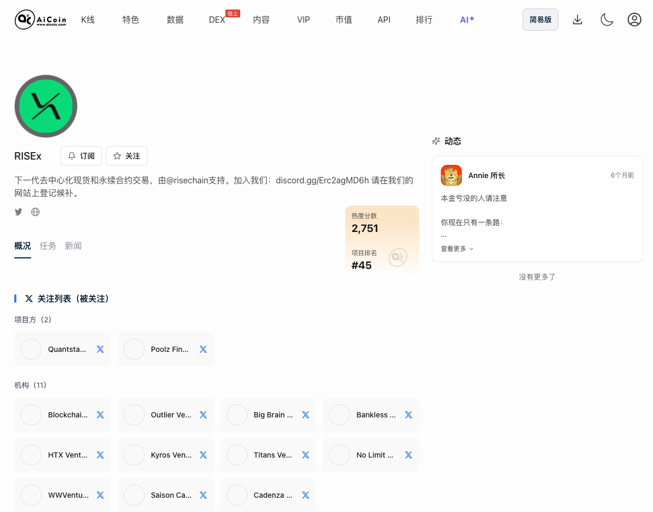
Task: Click the AiCoin logo
Action: tap(41, 20)
